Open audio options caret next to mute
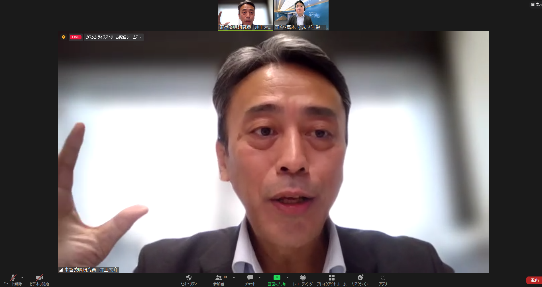Viewport: 542px width, 287px height. pos(22,278)
